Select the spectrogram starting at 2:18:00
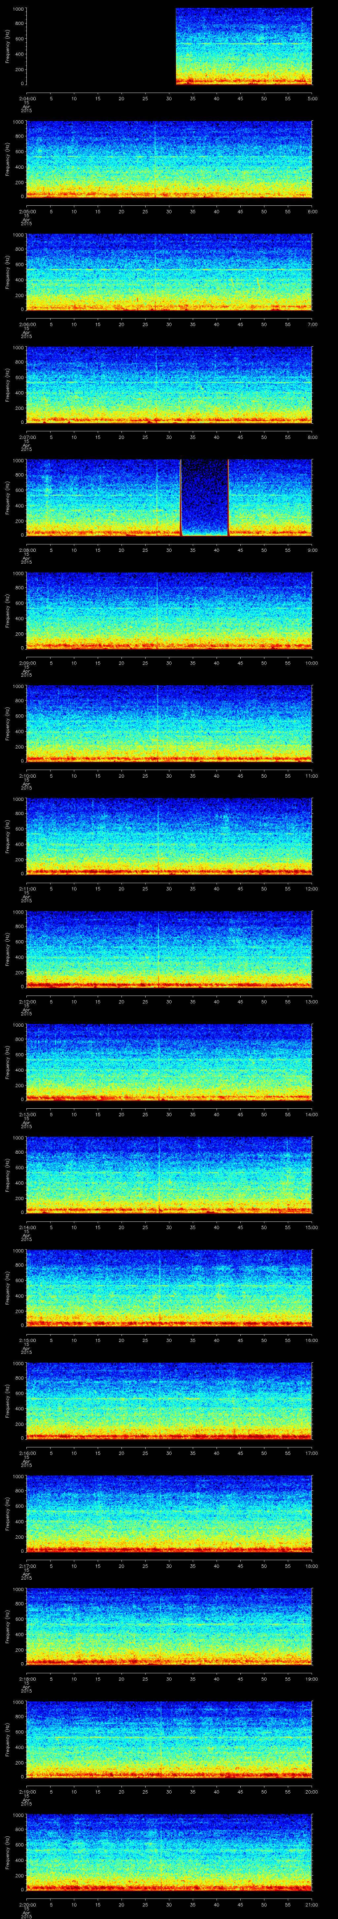Image resolution: width=338 pixels, height=1919 pixels. click(x=169, y=1626)
